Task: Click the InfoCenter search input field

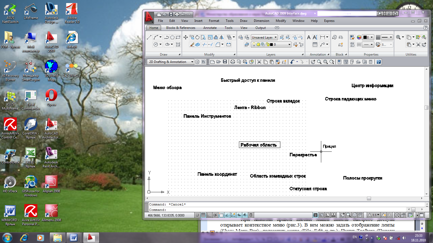Action: (x=347, y=13)
